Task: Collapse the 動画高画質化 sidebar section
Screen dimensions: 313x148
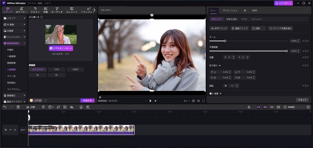Action: (14, 43)
